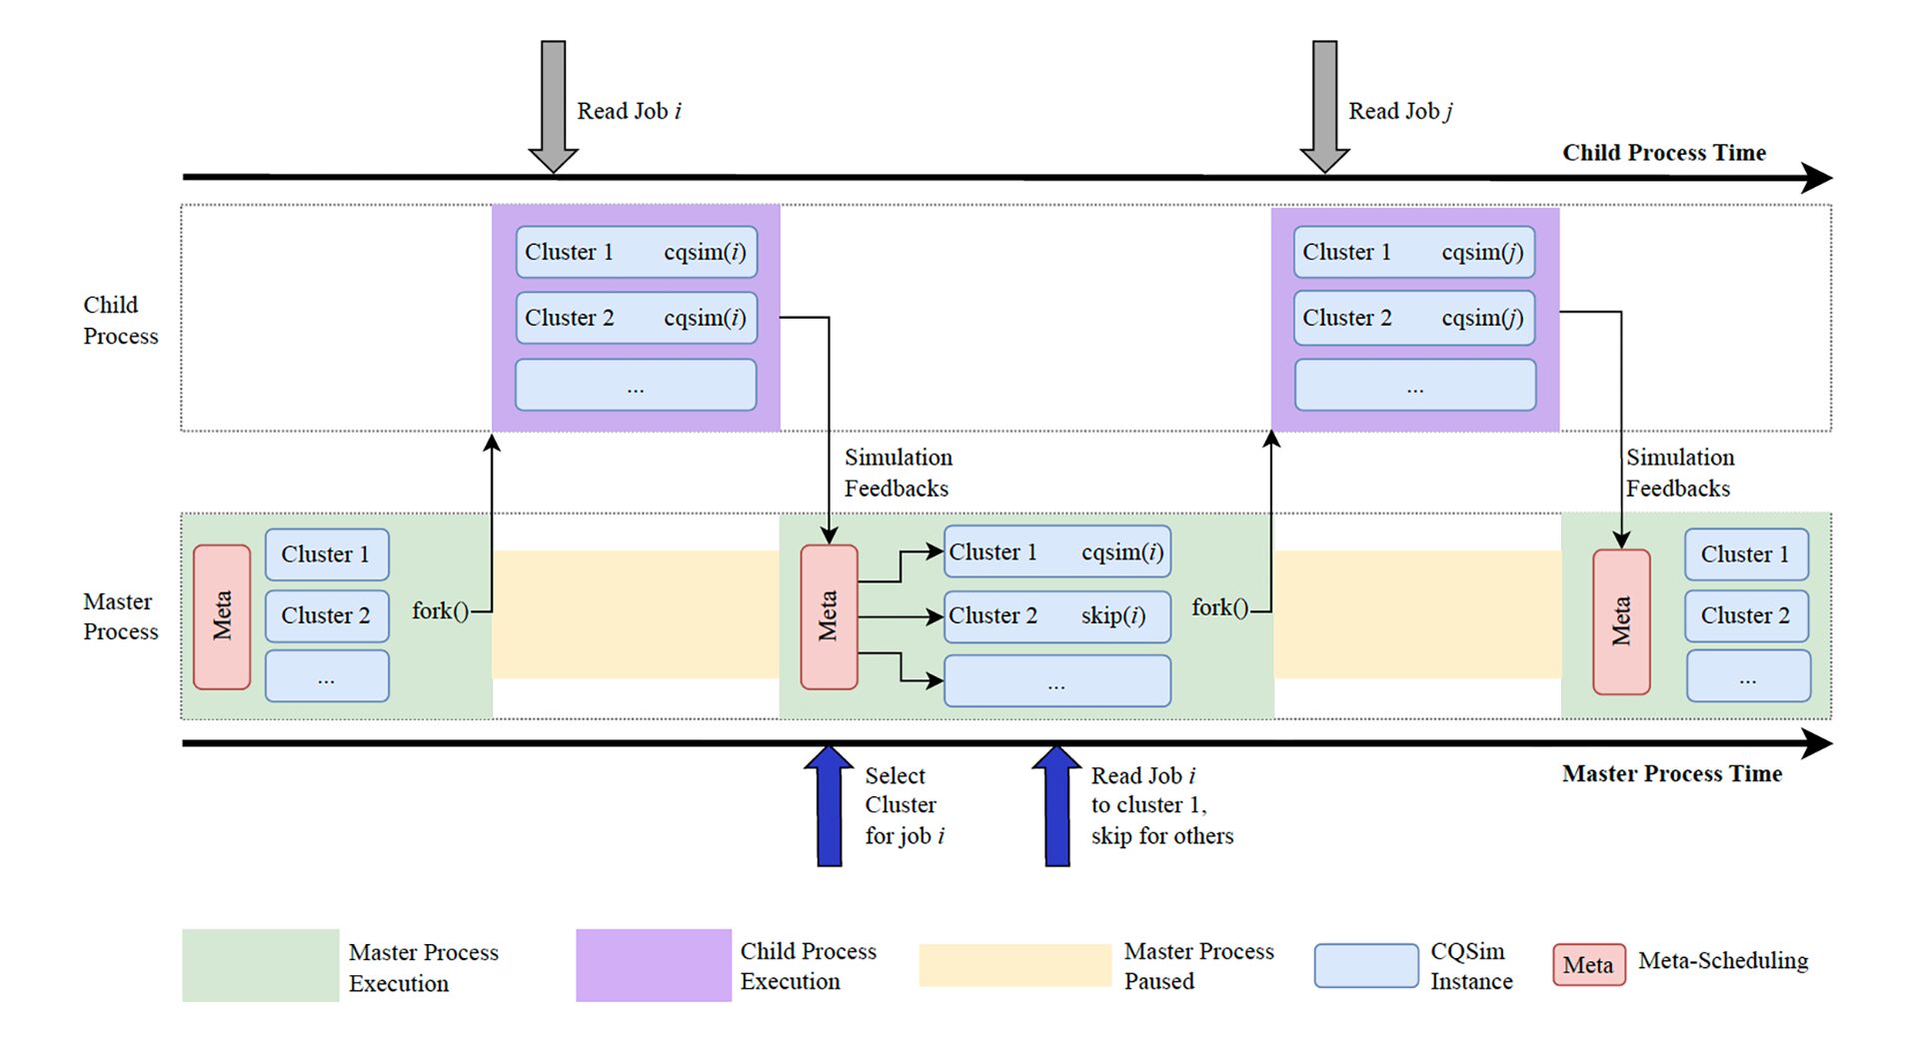The image size is (1919, 1048).
Task: Select the Master Process Time axis label
Action: click(x=1671, y=773)
